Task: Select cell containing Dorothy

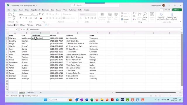Action: tap(15, 41)
